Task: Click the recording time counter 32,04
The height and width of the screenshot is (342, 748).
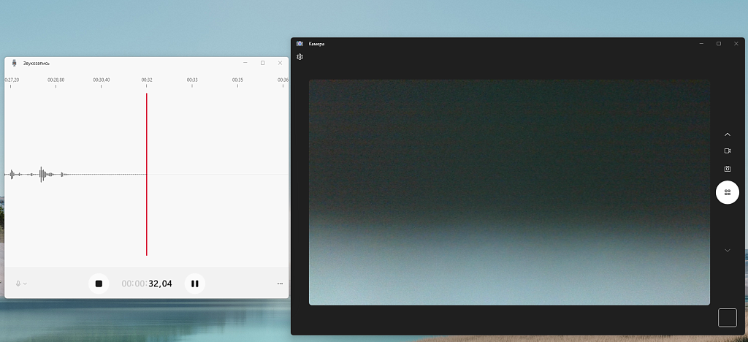Action: pyautogui.click(x=147, y=284)
